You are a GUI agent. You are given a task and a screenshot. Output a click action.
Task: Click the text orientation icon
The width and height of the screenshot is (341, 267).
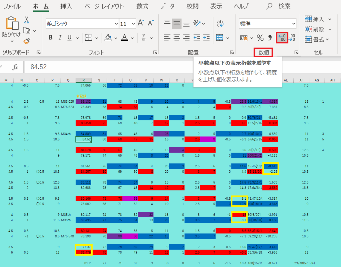pos(197,23)
